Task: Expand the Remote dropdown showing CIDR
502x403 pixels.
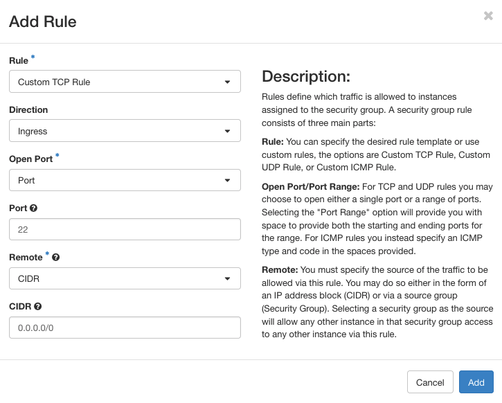Action: click(125, 278)
